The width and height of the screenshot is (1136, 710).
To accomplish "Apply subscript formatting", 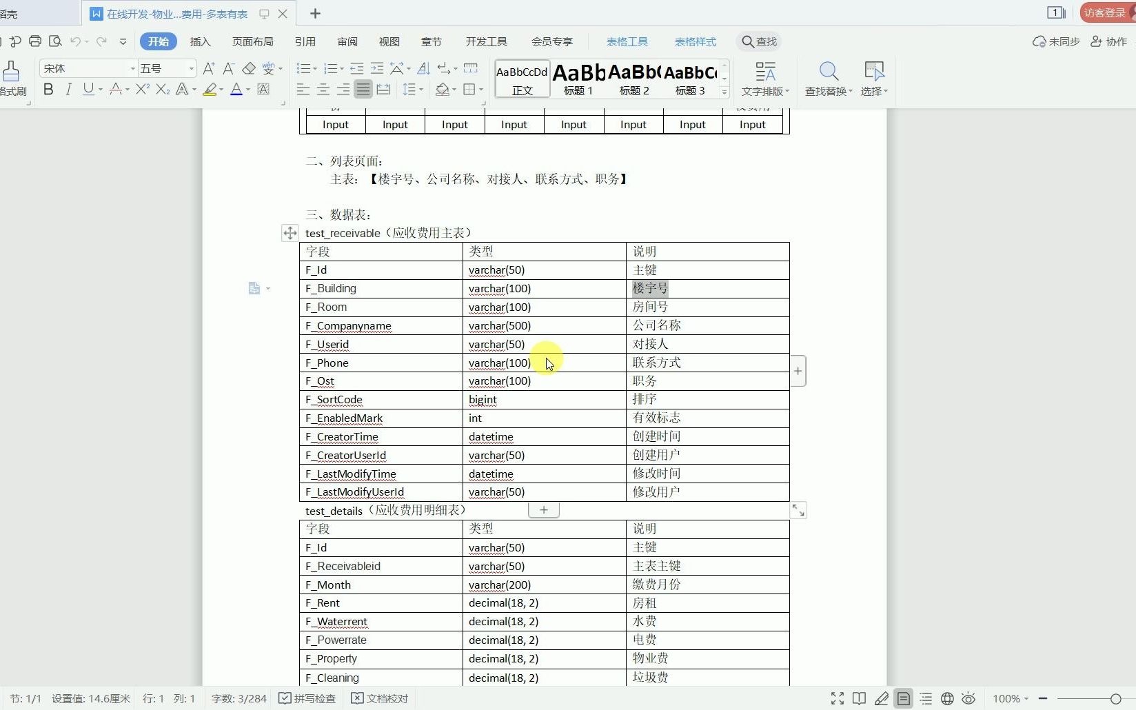I will tap(162, 89).
